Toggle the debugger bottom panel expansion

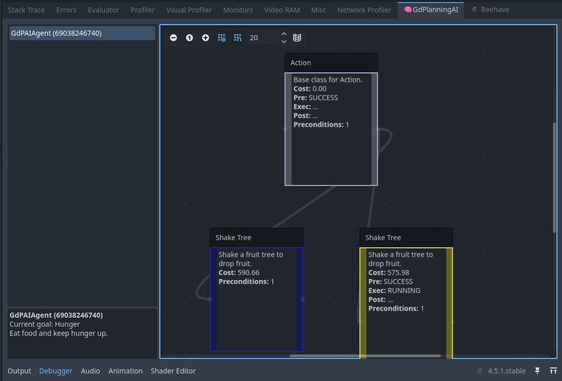click(x=553, y=371)
